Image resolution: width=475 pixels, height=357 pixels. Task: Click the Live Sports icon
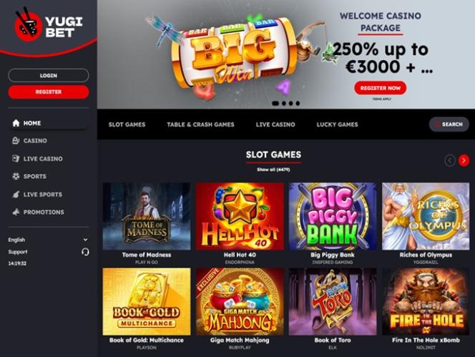pyautogui.click(x=16, y=195)
